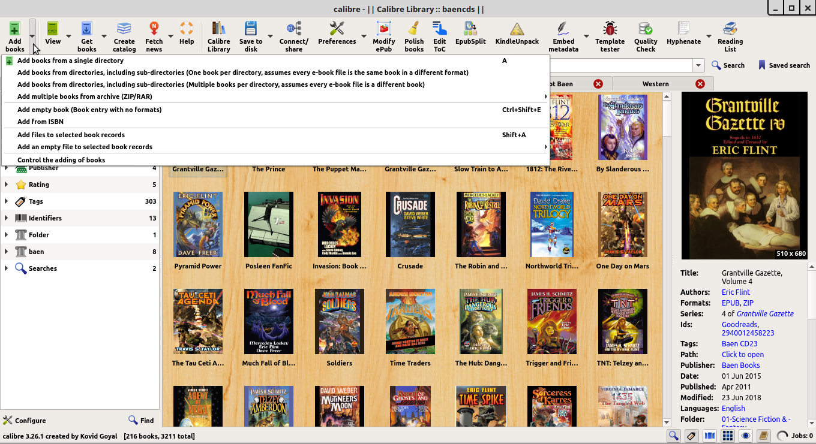This screenshot has width=816, height=444.
Task: Click the Fetch news icon
Action: pos(154,28)
